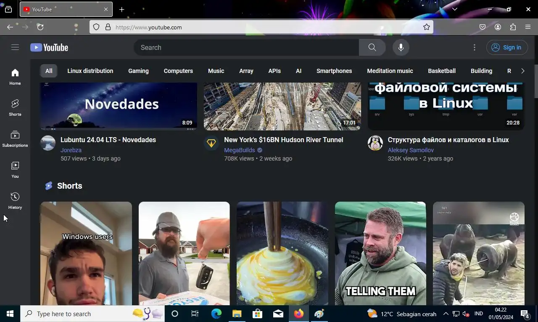Click the Aleksey Samoilov channel avatar

[375, 143]
